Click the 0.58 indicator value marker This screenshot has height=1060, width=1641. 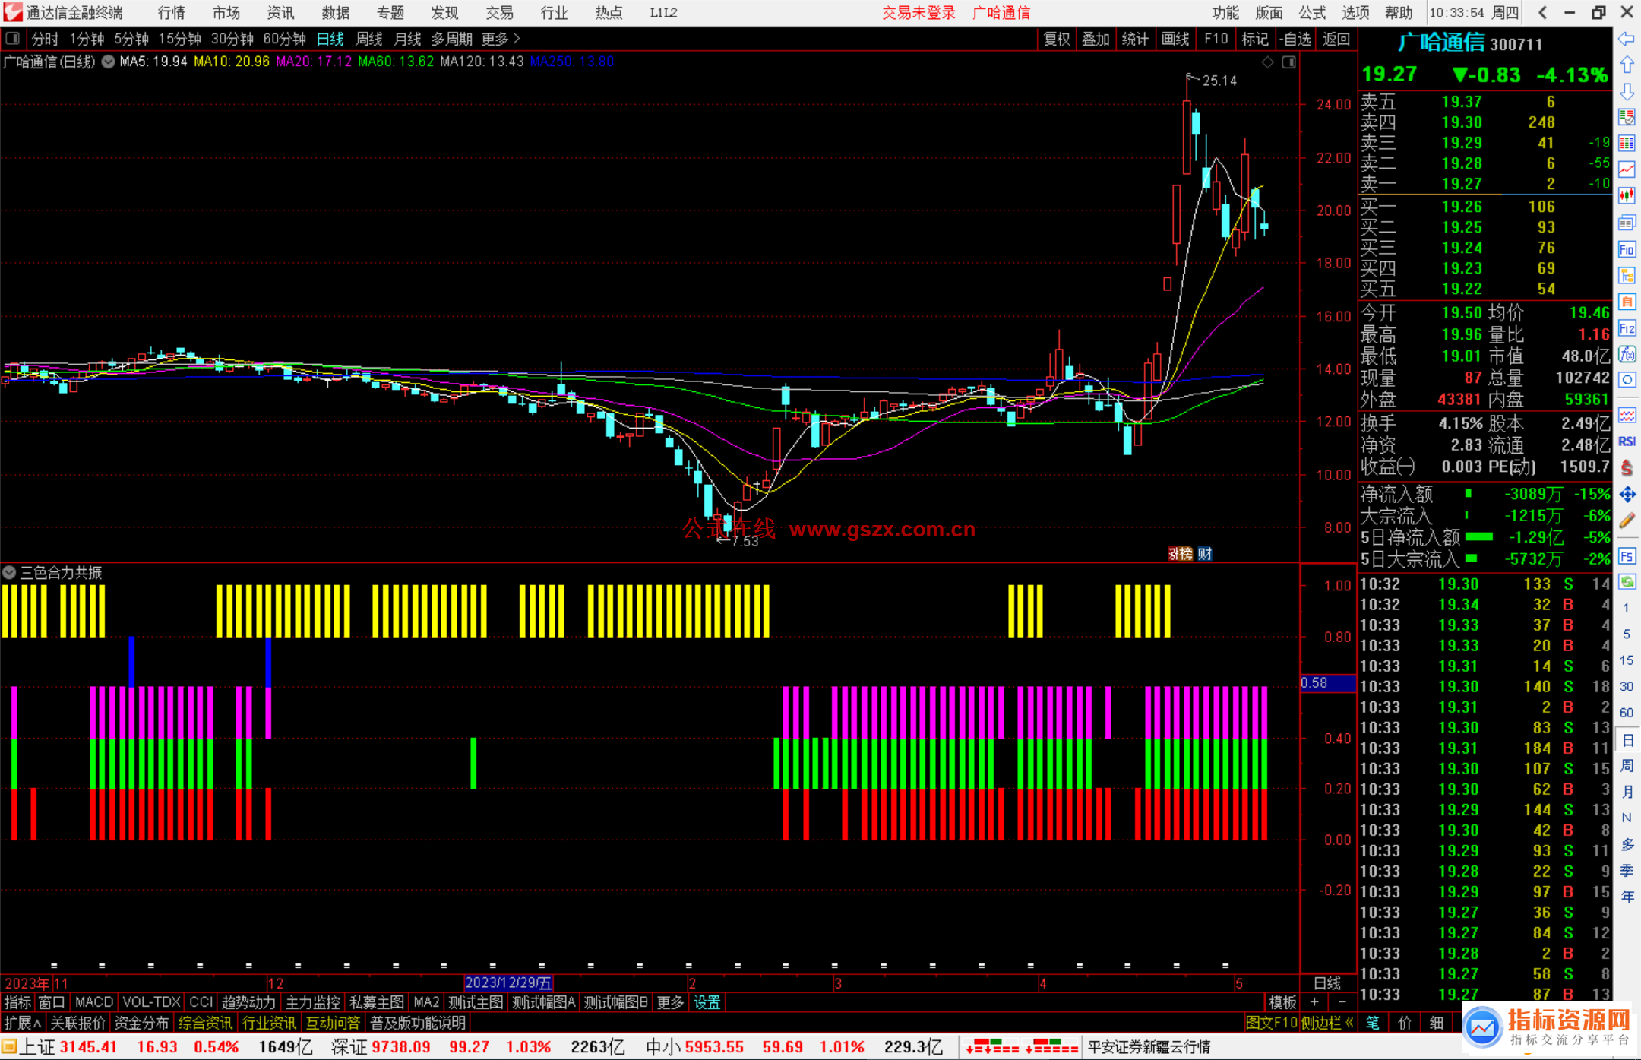1327,682
